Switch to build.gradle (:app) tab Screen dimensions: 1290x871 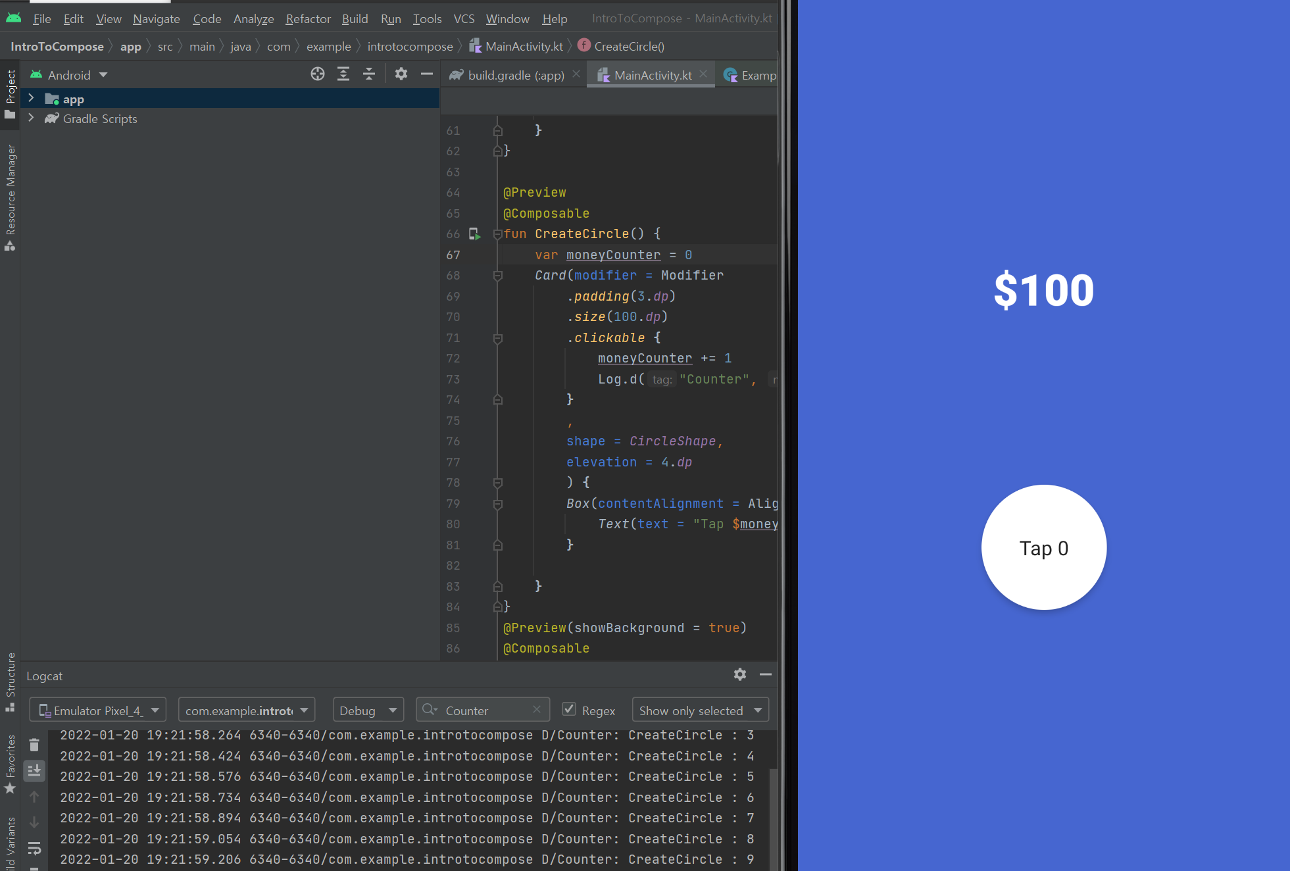coord(515,76)
